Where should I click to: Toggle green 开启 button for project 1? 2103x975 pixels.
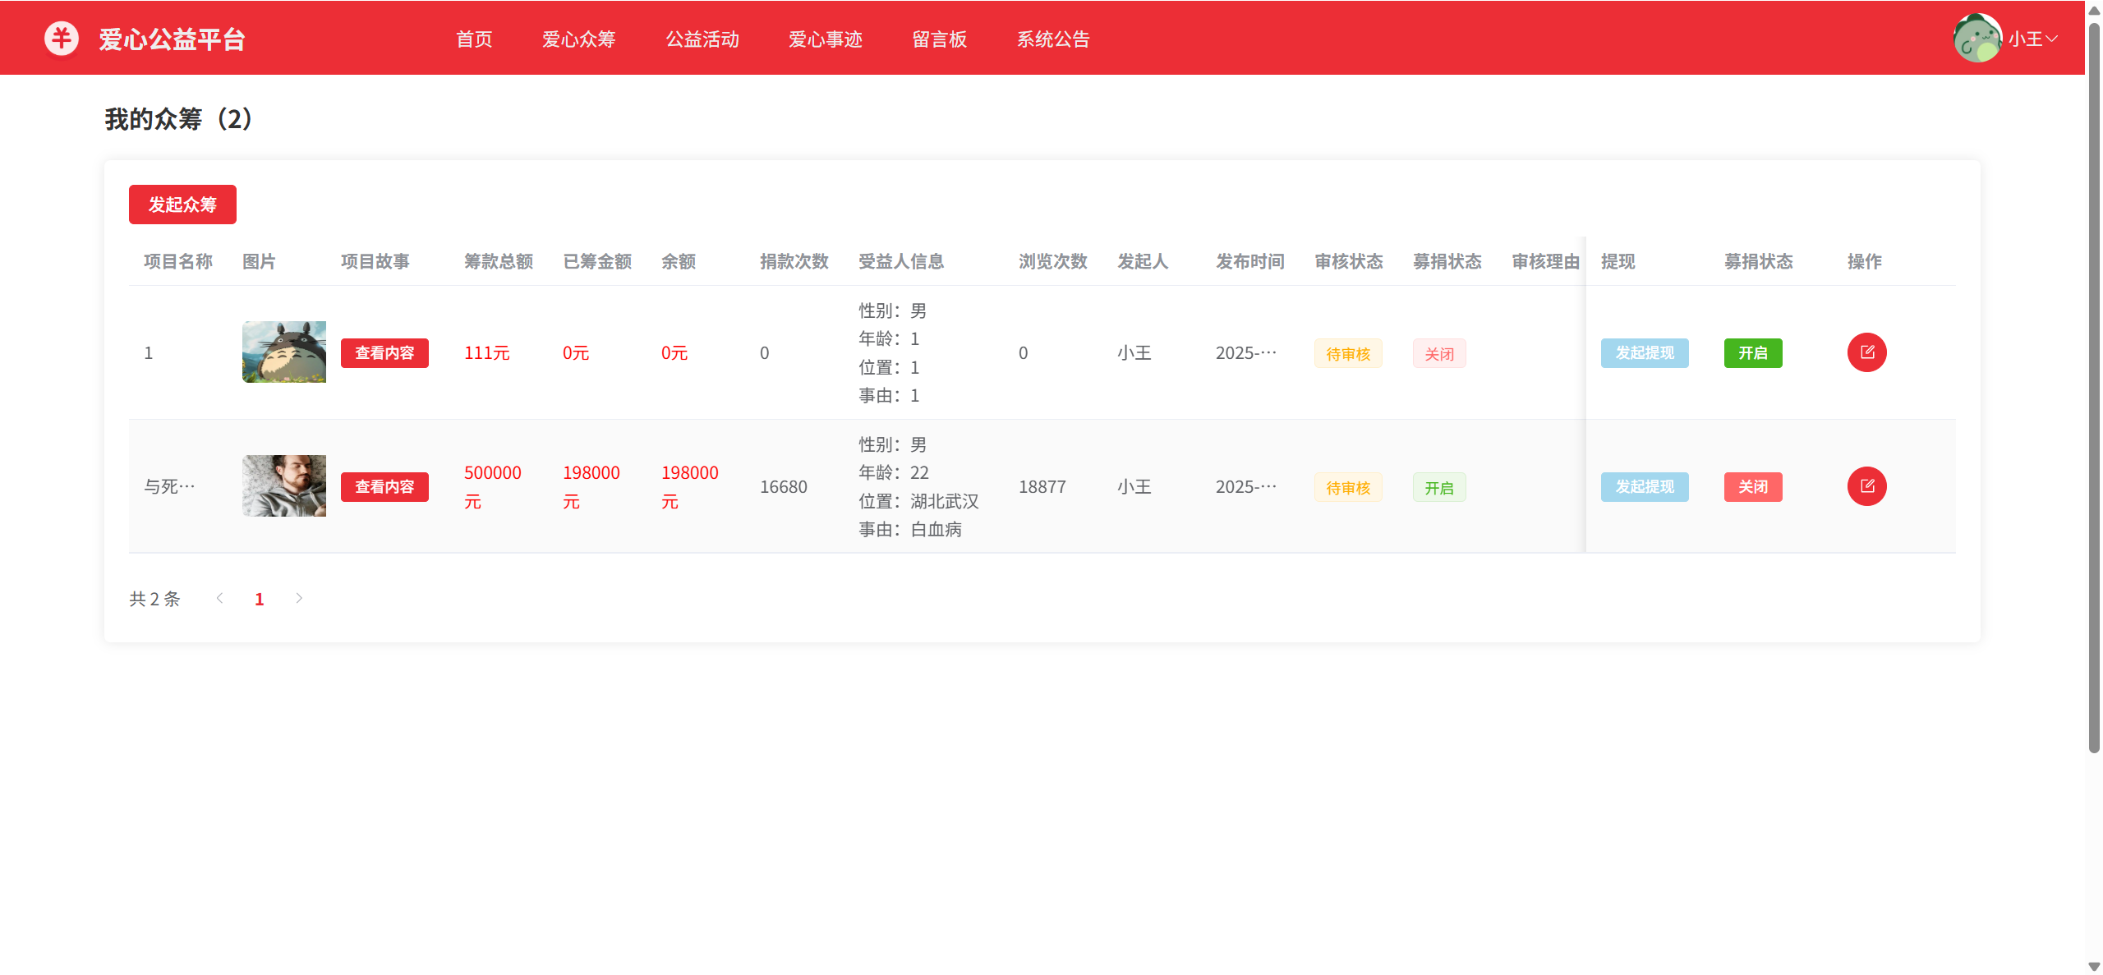[x=1752, y=353]
